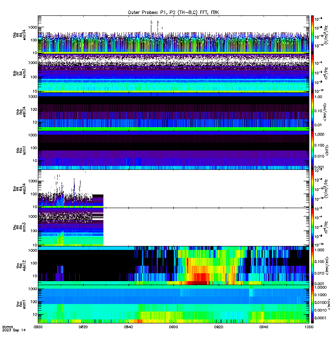Click inside the thc fbk scm1 spectrogram panel
The width and height of the screenshot is (330, 352).
click(x=173, y=304)
